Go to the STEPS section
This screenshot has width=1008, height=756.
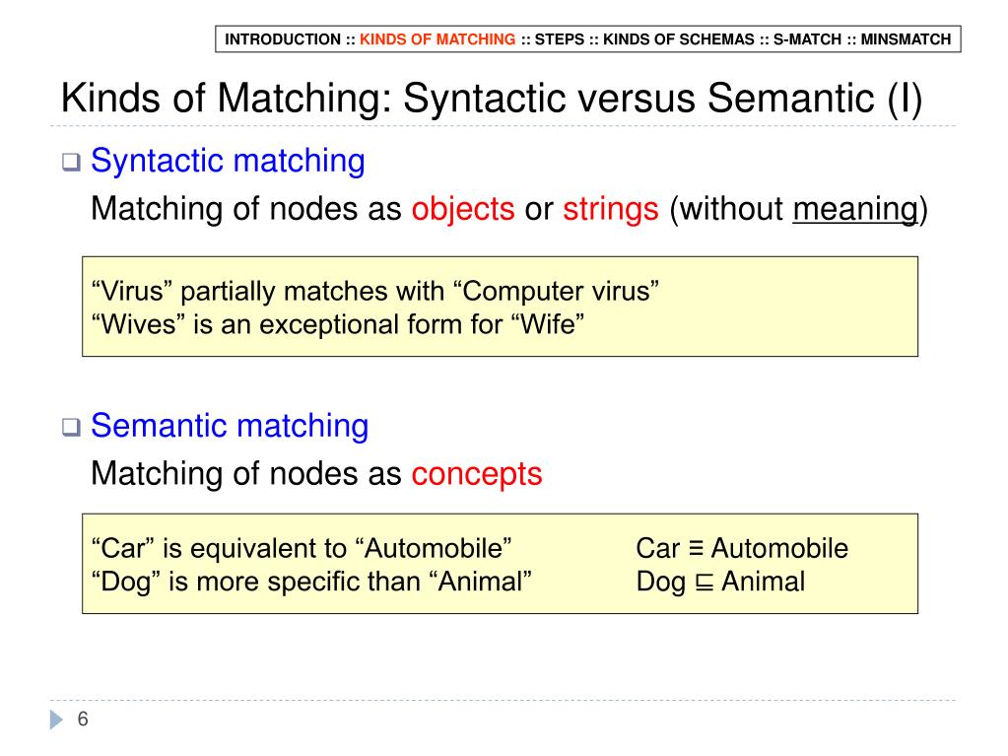[x=559, y=40]
